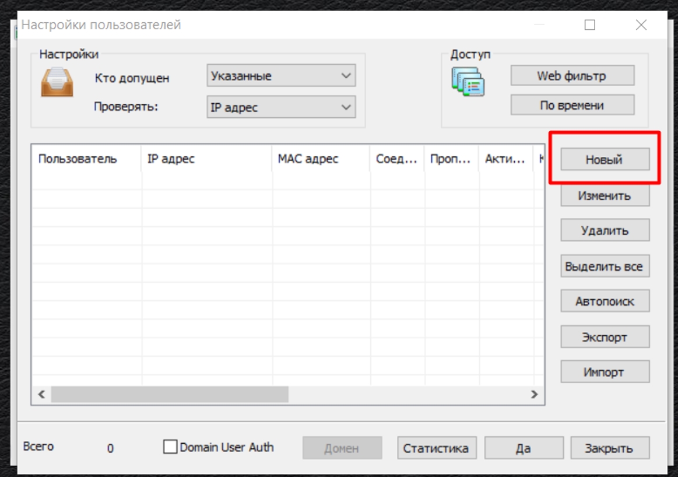Click the Проп... column header
Screen dimensions: 678x477
point(451,159)
